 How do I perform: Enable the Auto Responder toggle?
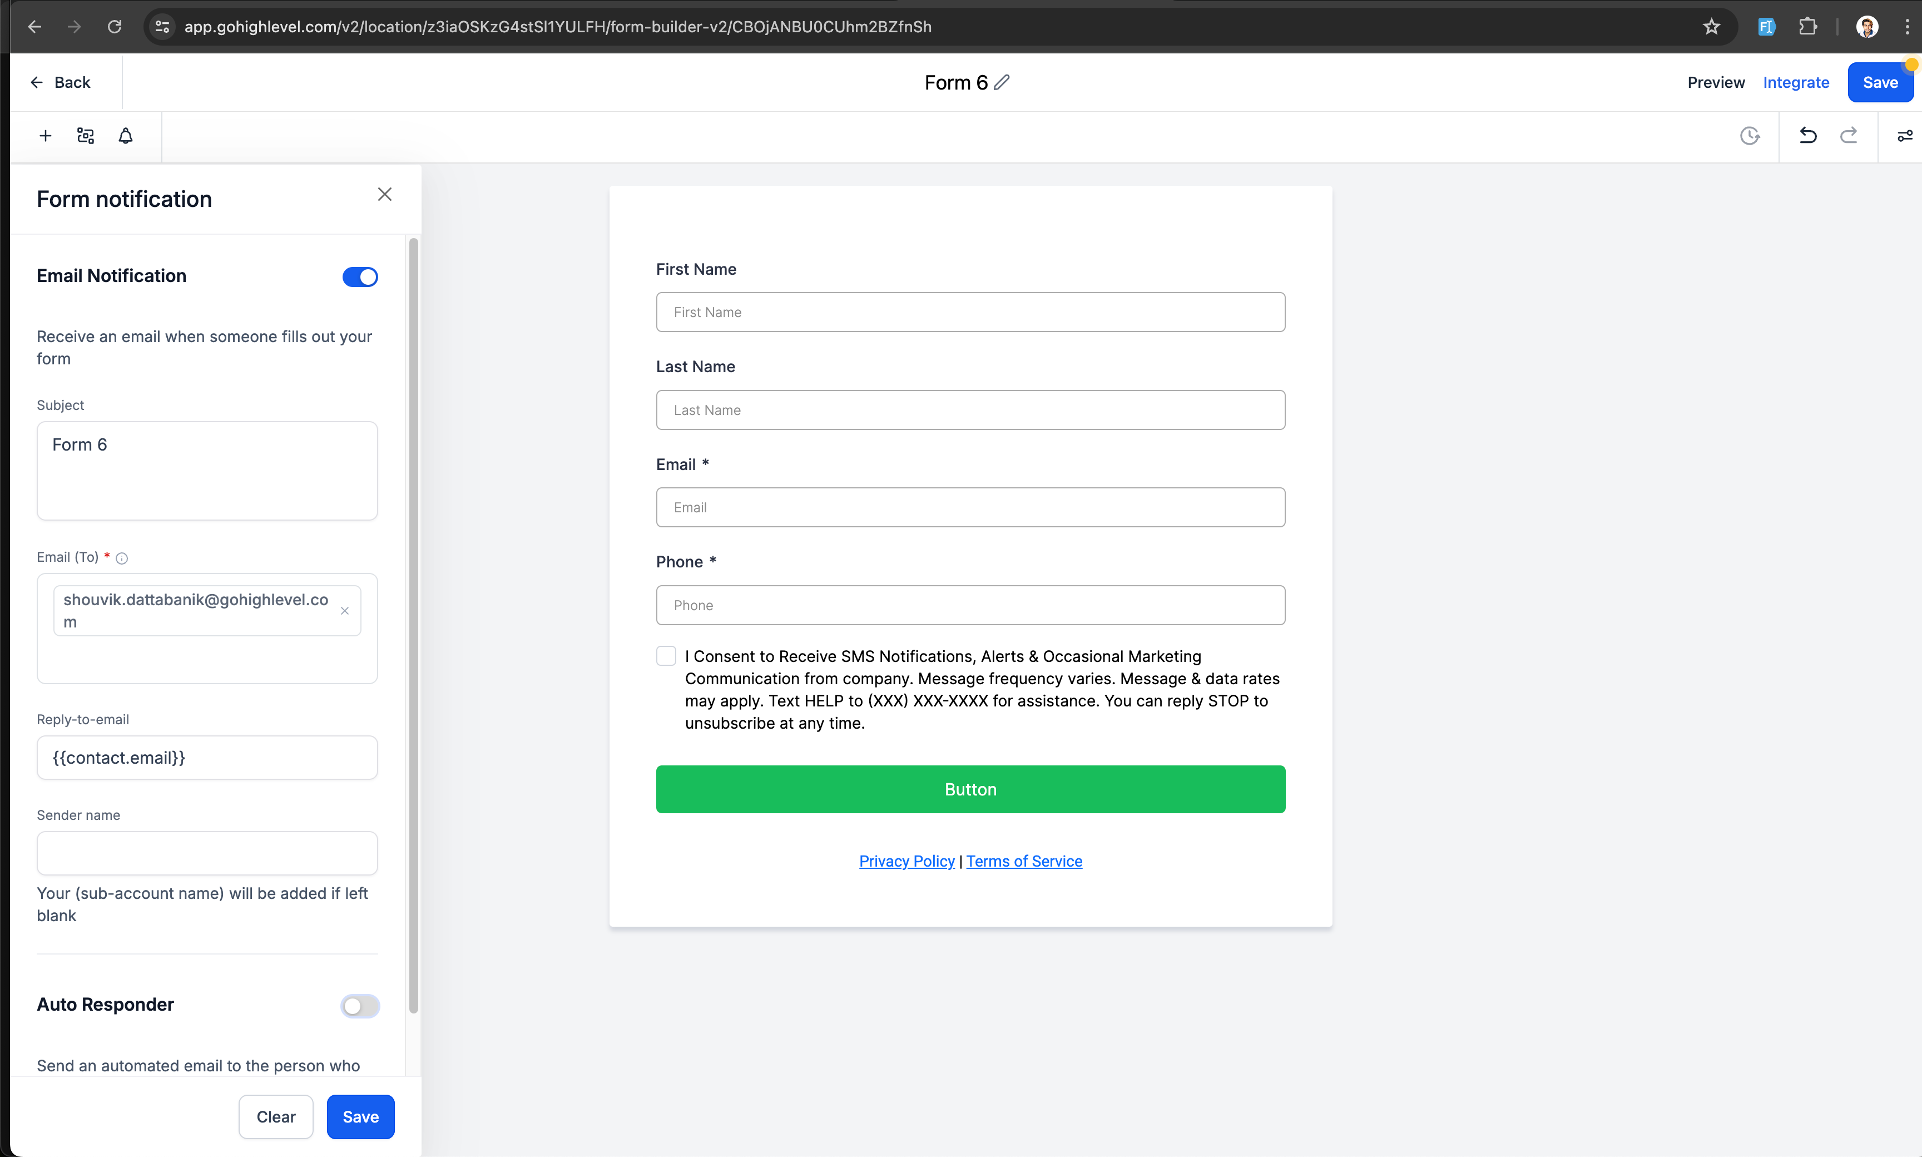[360, 1005]
